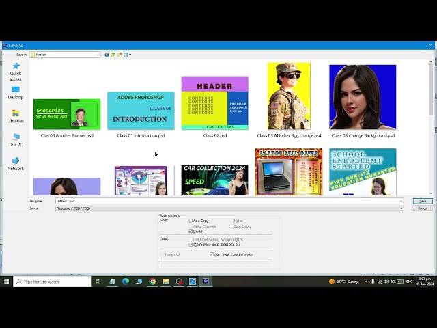The height and width of the screenshot is (328, 437).
Task: Open Task View on taskbar
Action: (98, 282)
